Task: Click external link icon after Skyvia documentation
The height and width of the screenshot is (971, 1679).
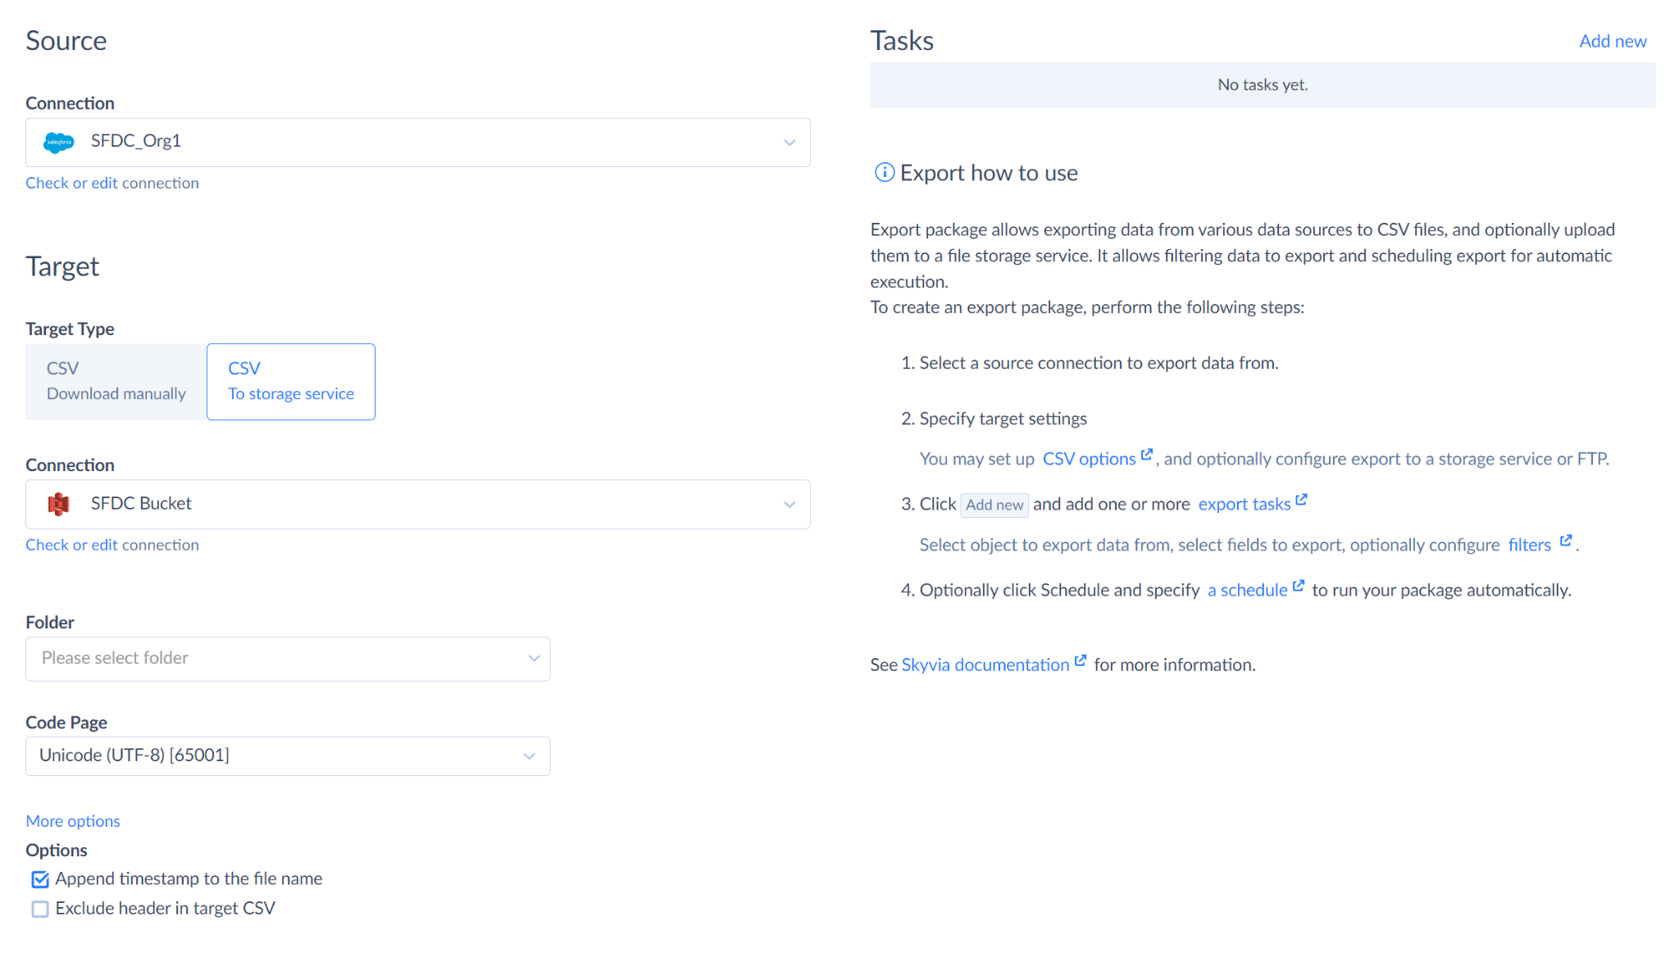Action: (1081, 660)
